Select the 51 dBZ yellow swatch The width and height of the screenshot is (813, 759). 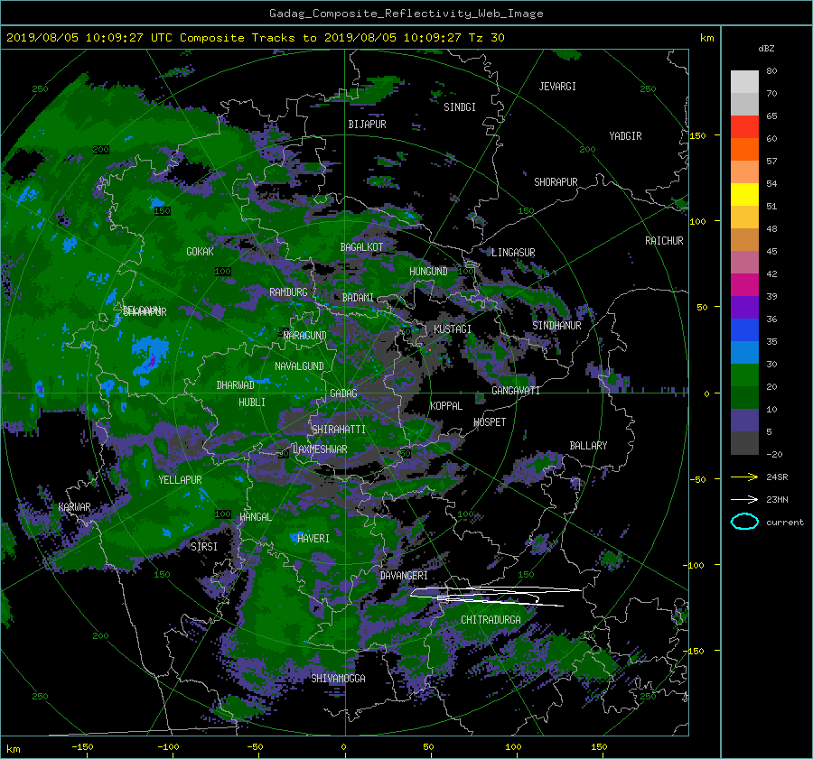tap(744, 194)
